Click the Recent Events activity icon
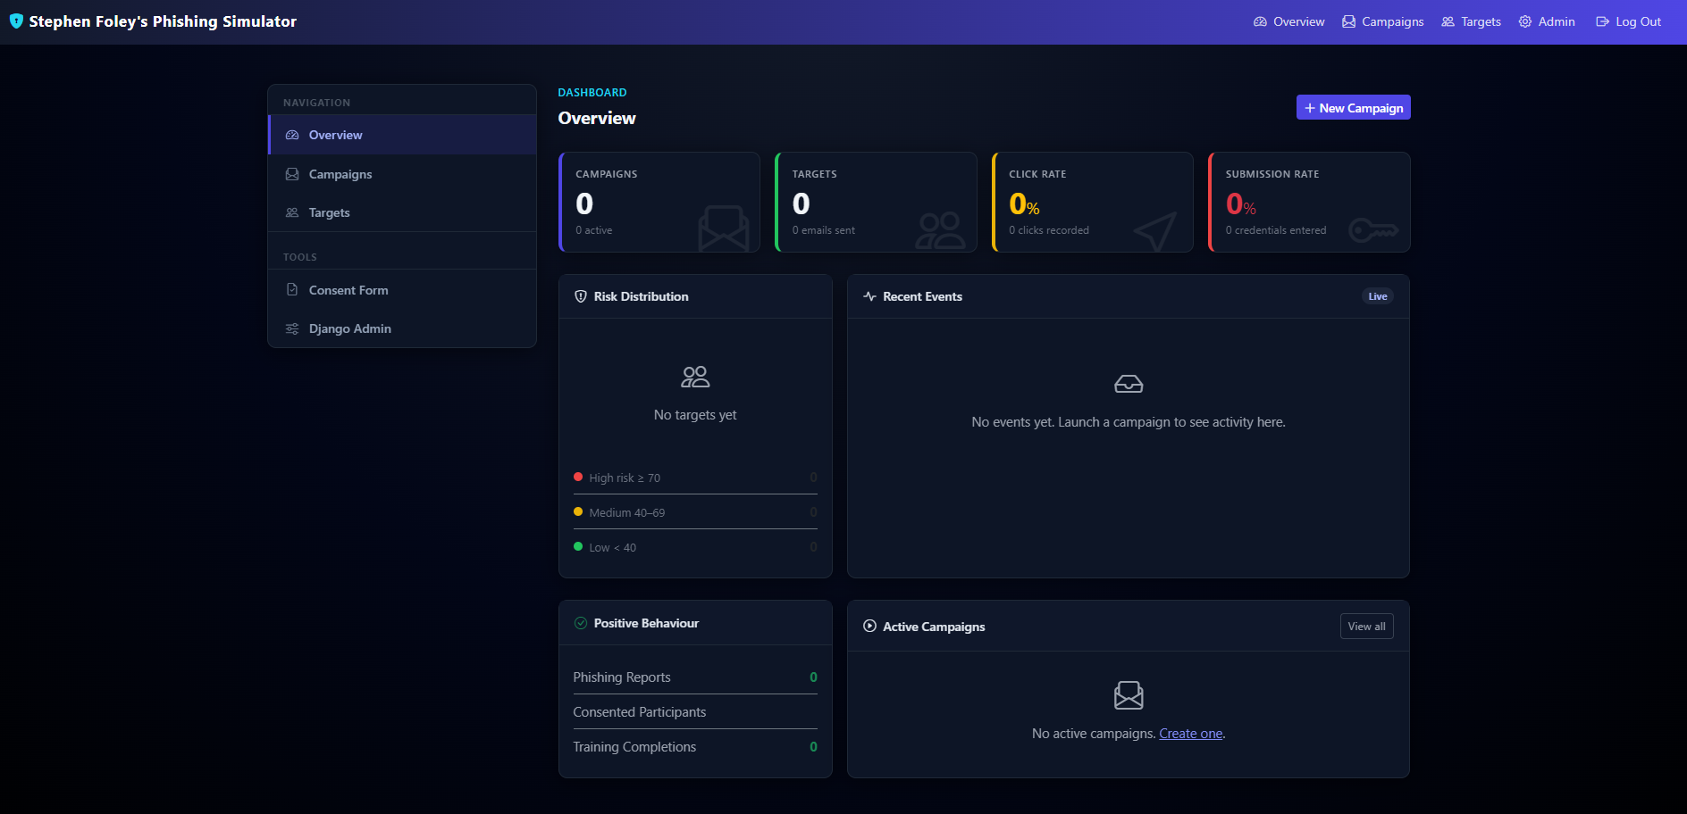This screenshot has width=1687, height=814. click(x=869, y=295)
